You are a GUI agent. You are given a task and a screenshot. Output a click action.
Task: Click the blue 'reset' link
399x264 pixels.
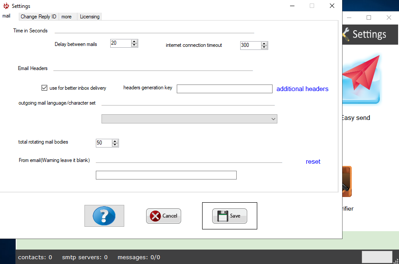[x=313, y=162]
